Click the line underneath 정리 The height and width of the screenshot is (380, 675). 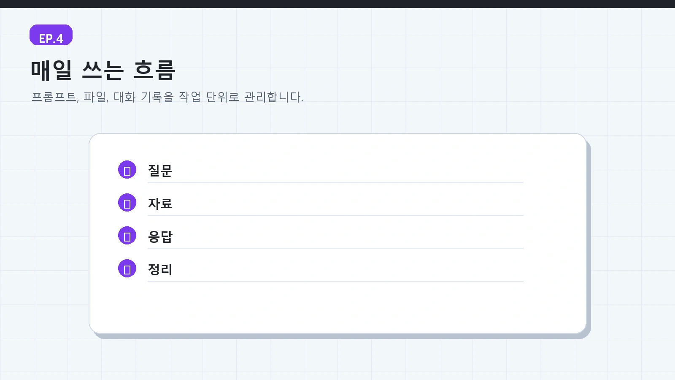(335, 281)
